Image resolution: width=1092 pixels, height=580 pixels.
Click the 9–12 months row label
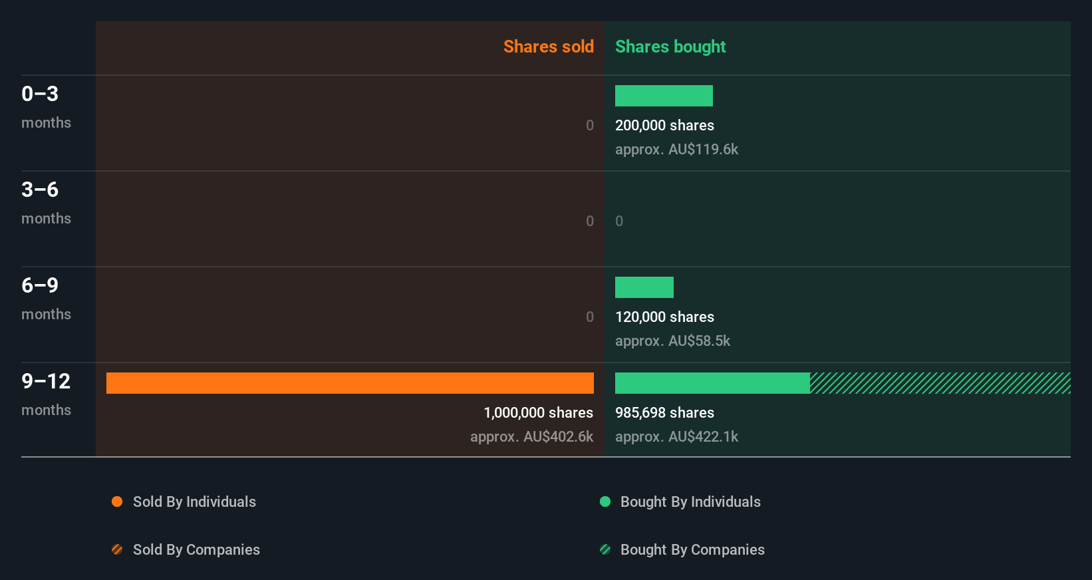click(46, 394)
